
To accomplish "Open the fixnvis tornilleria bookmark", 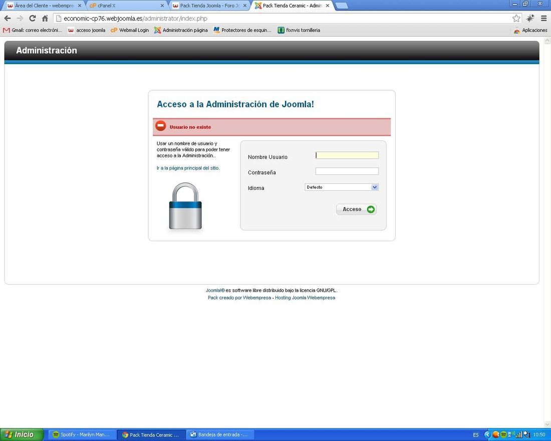I will [x=299, y=30].
